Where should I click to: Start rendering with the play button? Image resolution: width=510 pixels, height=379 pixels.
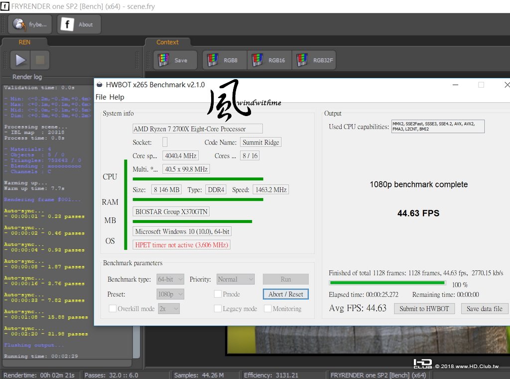(20, 60)
